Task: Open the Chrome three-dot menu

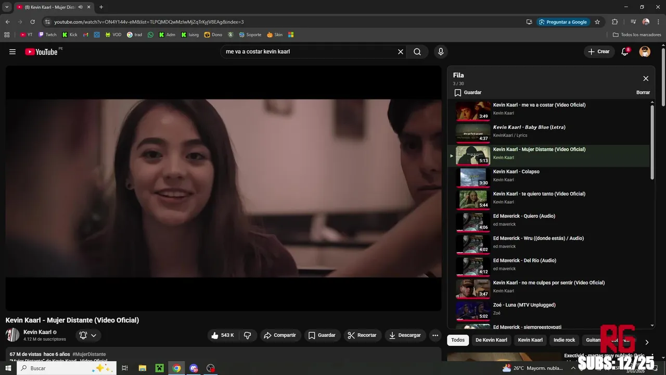Action: (658, 22)
